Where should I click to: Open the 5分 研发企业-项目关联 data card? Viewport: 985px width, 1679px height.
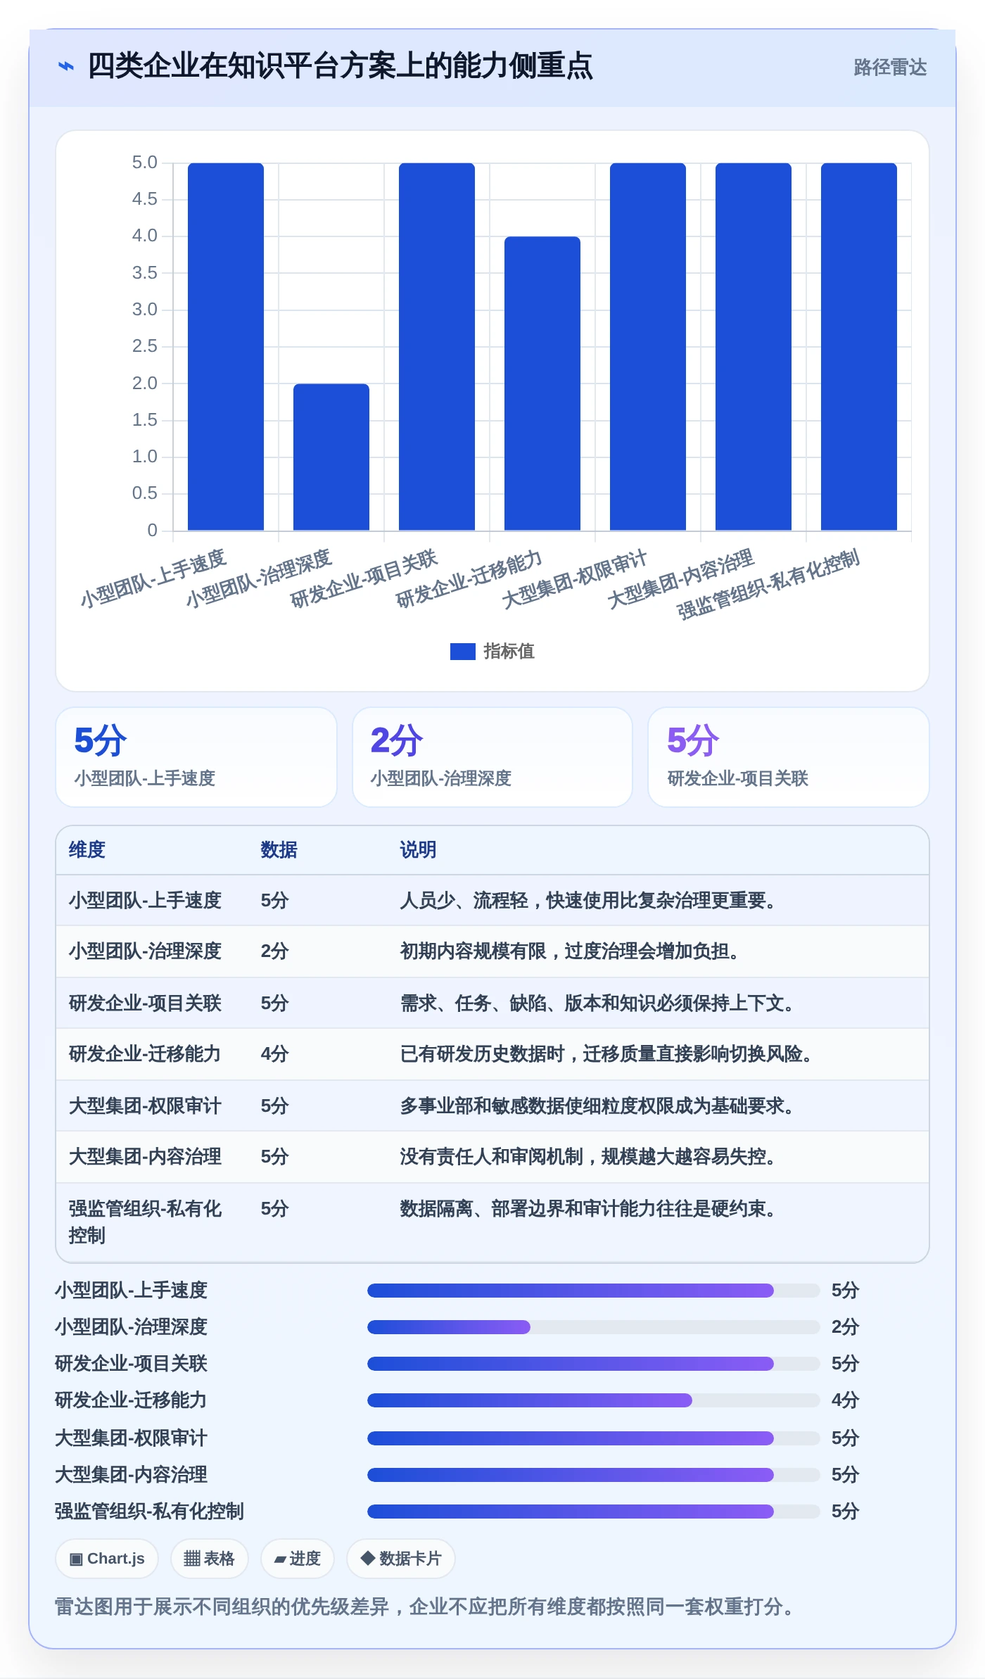789,757
